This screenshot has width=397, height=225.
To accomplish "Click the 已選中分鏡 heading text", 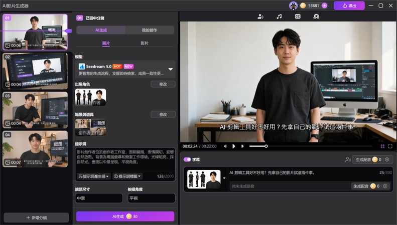I will (x=95, y=18).
